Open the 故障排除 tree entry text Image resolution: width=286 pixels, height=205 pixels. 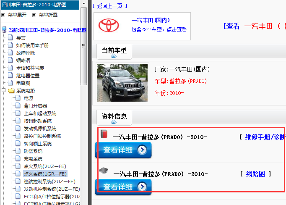[26, 53]
